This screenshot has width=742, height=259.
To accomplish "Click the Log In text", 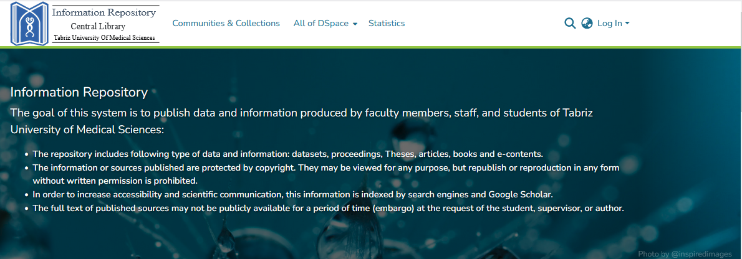I will (x=609, y=24).
